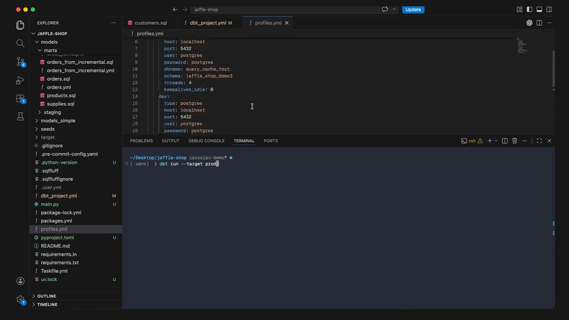Open the OUTPUT panel tab
Screen dimensions: 569x320
170,141
